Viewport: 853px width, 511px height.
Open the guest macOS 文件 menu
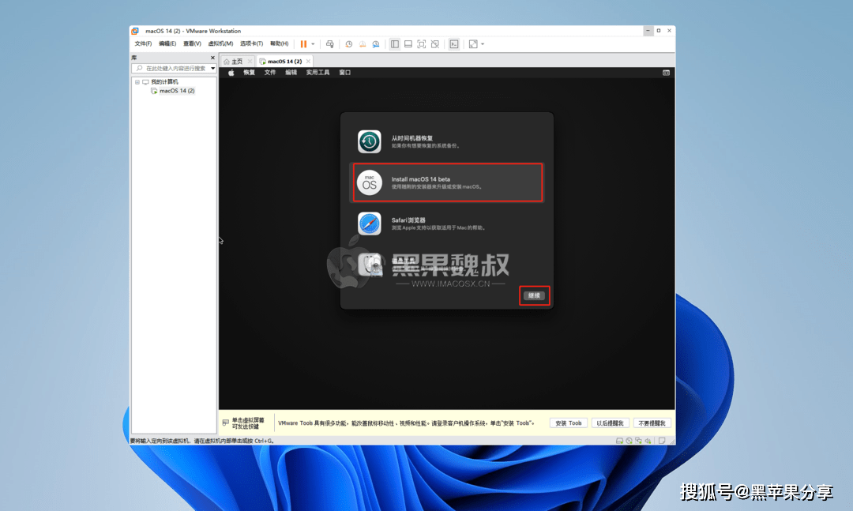pyautogui.click(x=270, y=73)
